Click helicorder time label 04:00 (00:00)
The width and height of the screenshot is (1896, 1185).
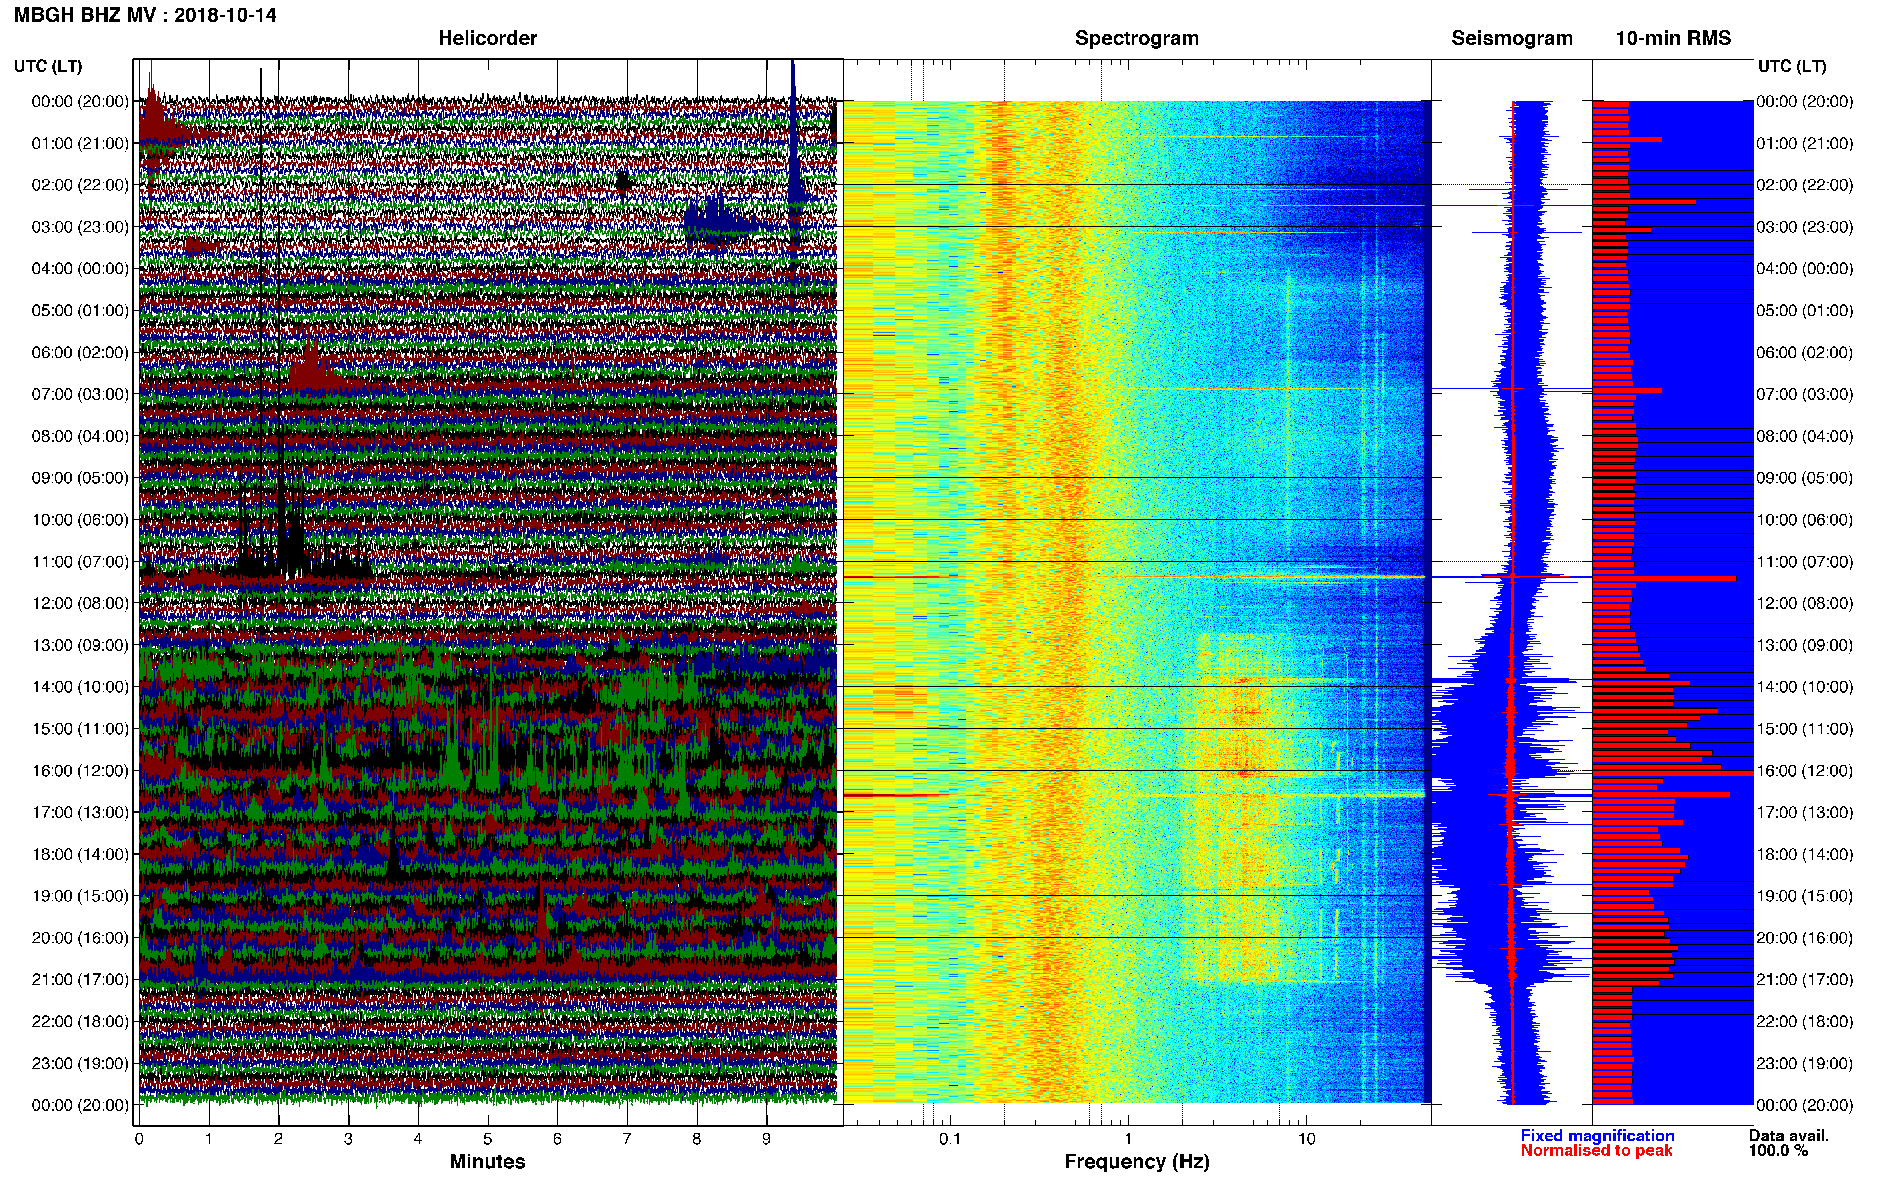tap(80, 269)
